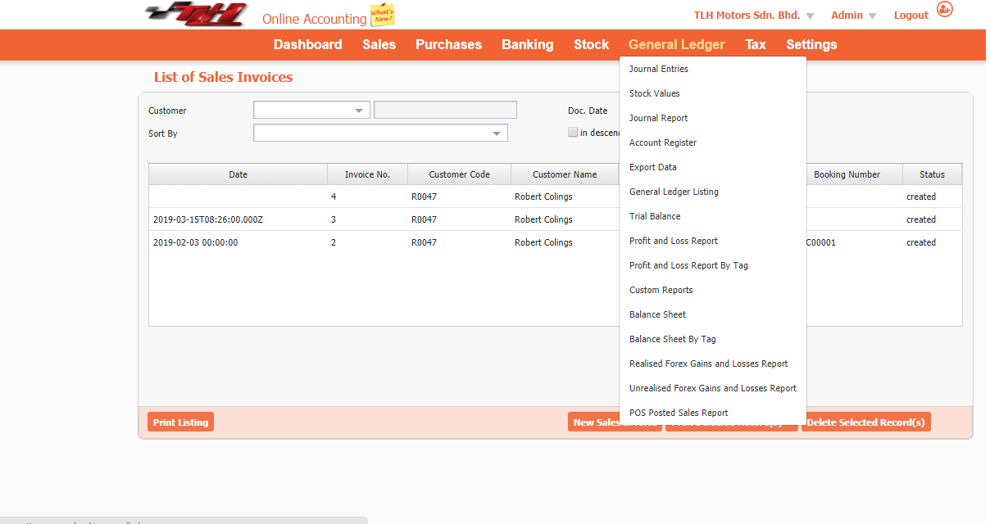The height and width of the screenshot is (524, 990).
Task: Sort table by Invoice No. column
Action: pos(368,174)
